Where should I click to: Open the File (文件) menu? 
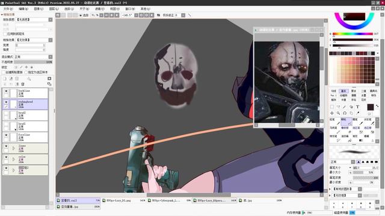coord(8,9)
